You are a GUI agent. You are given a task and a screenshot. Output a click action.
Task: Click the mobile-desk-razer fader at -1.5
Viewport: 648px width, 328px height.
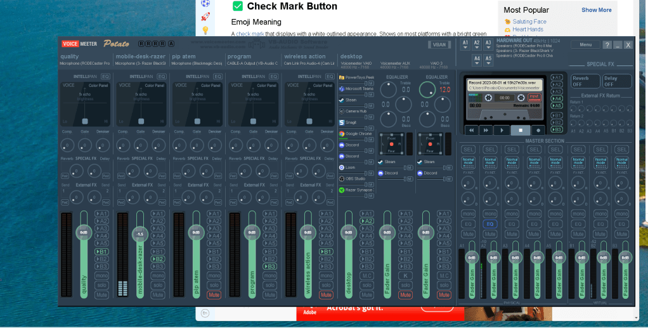tap(140, 234)
